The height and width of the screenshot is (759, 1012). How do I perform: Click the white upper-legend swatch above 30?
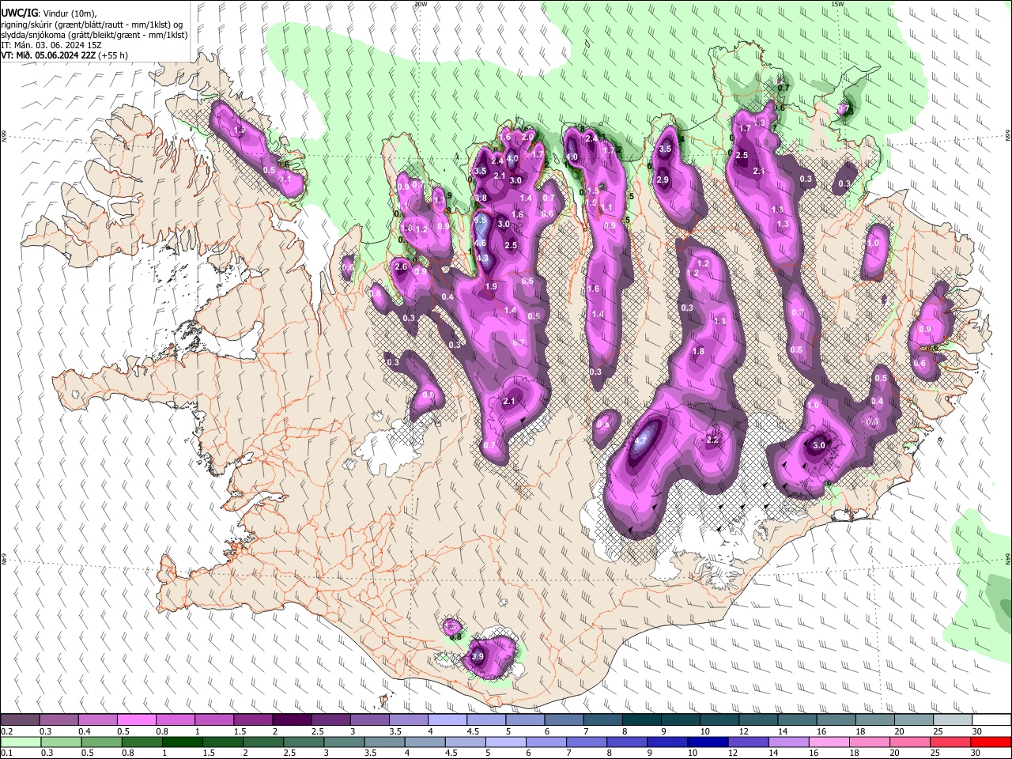[991, 720]
